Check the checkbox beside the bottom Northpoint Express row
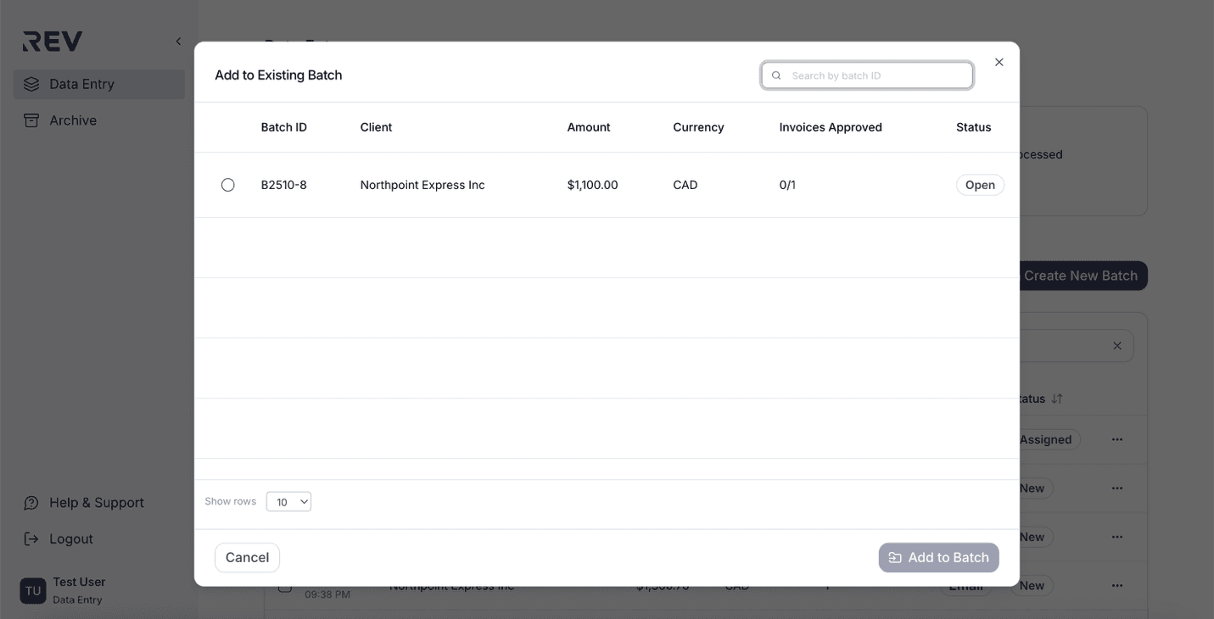The height and width of the screenshot is (619, 1214). 285,585
